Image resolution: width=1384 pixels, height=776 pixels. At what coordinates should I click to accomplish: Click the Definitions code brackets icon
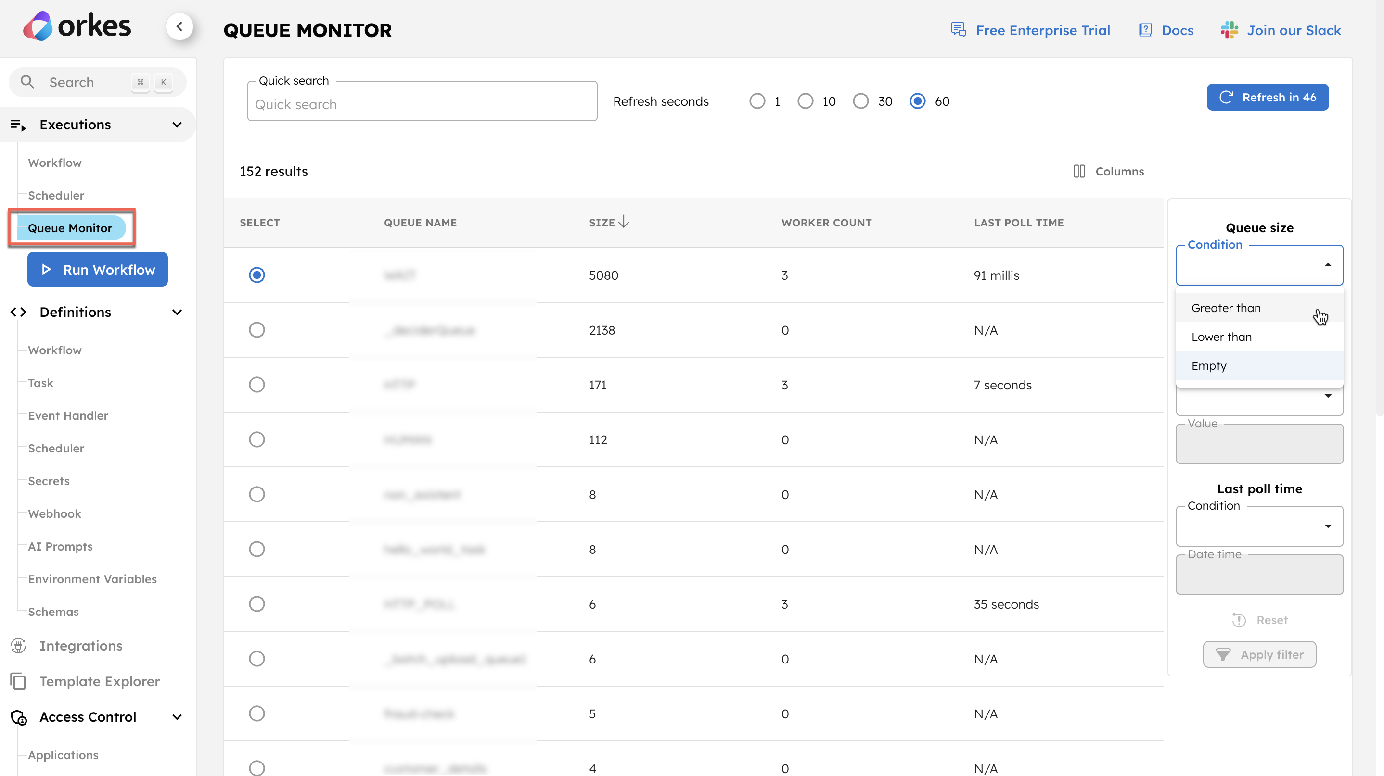tap(18, 312)
